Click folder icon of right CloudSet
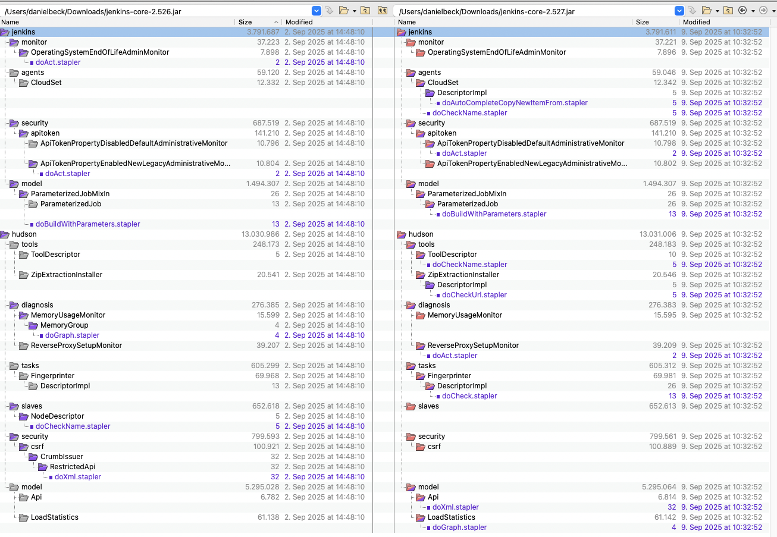The height and width of the screenshot is (537, 777). click(421, 83)
